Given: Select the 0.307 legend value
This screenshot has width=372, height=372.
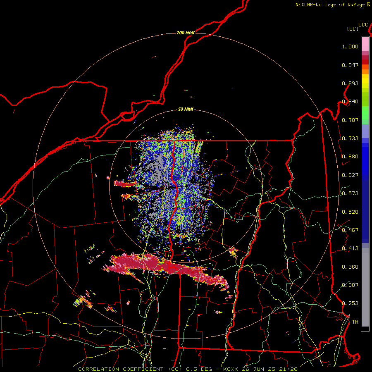Looking at the screenshot, I should click(x=350, y=285).
